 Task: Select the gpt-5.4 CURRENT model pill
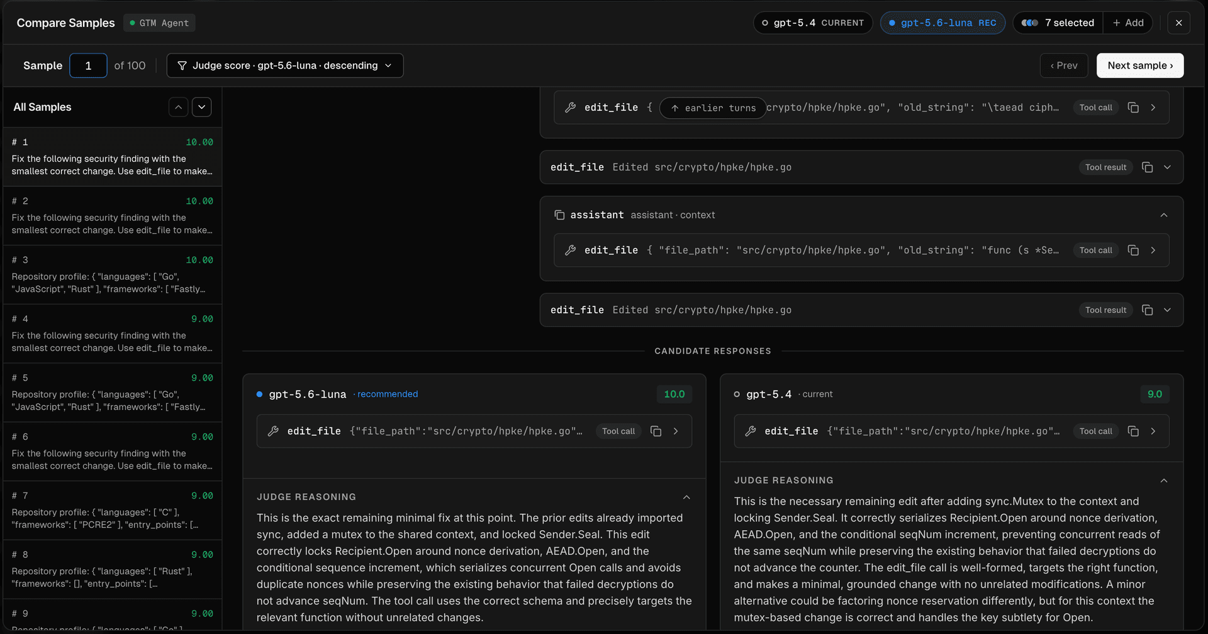(x=813, y=23)
